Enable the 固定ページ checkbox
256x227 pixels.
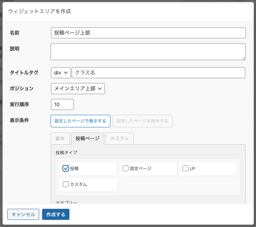coord(125,168)
